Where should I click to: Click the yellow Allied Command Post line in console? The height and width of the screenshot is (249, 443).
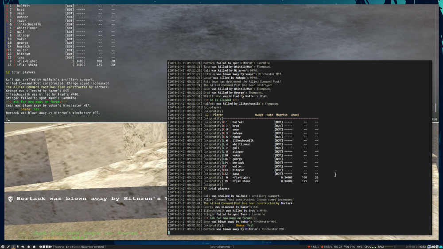57,87
